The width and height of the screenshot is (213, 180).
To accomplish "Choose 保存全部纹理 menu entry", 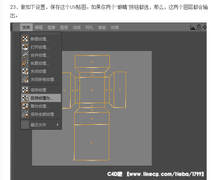I will (x=41, y=114).
